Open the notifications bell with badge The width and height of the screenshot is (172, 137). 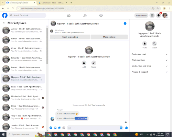click(x=159, y=15)
